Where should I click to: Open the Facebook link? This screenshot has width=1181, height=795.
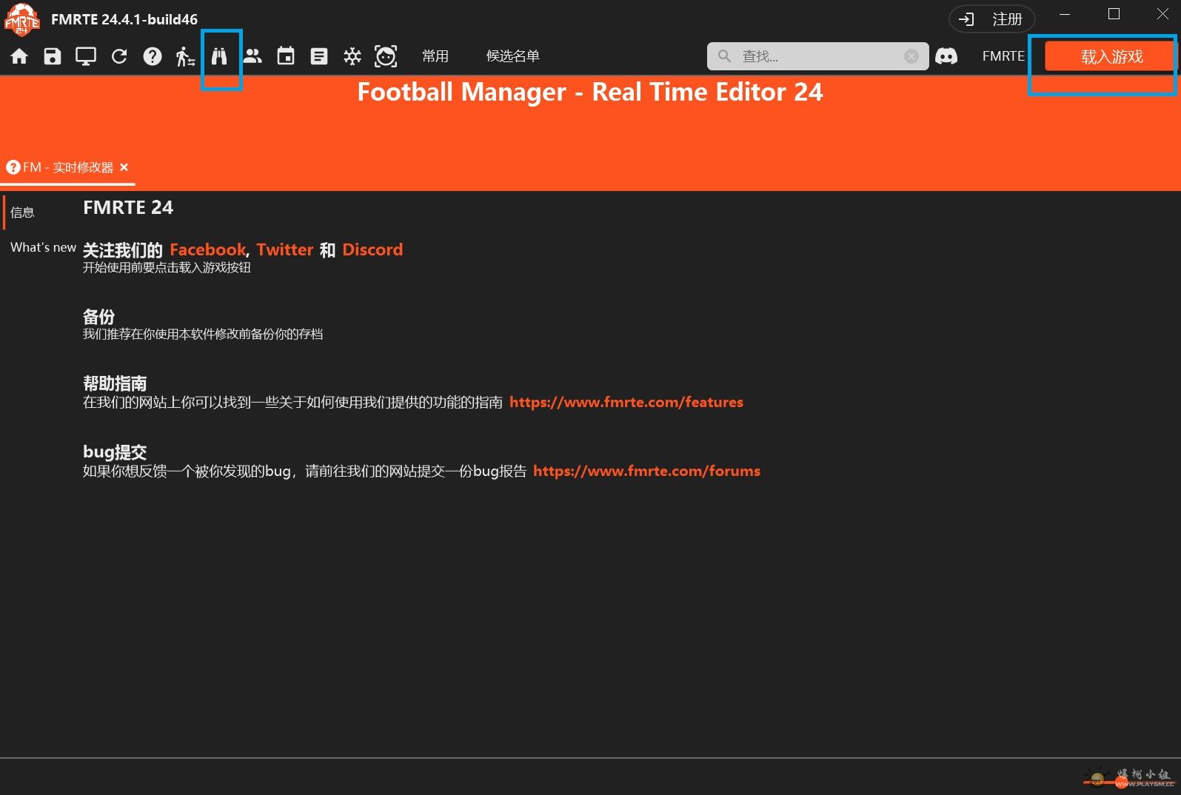207,249
